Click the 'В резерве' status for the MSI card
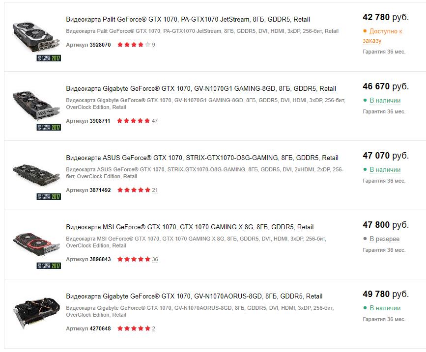The image size is (426, 352). pyautogui.click(x=384, y=239)
